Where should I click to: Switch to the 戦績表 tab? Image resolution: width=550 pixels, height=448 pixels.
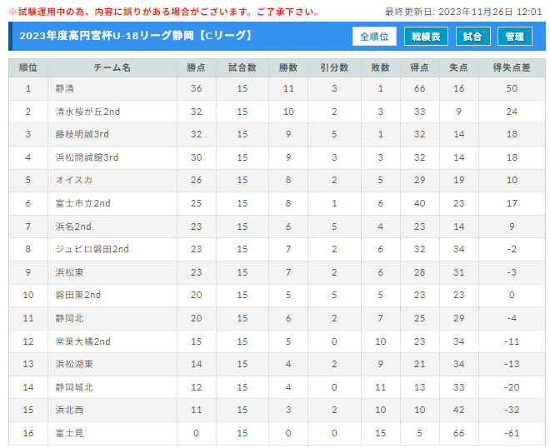point(426,37)
